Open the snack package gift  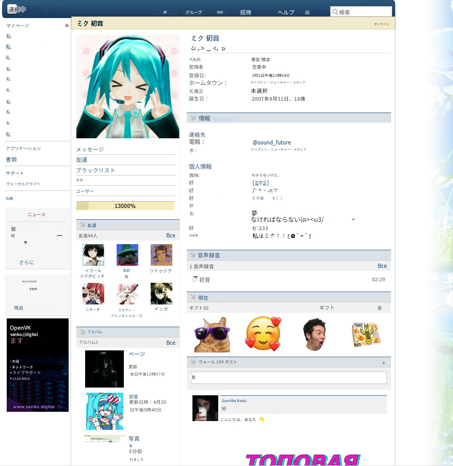pos(366,335)
